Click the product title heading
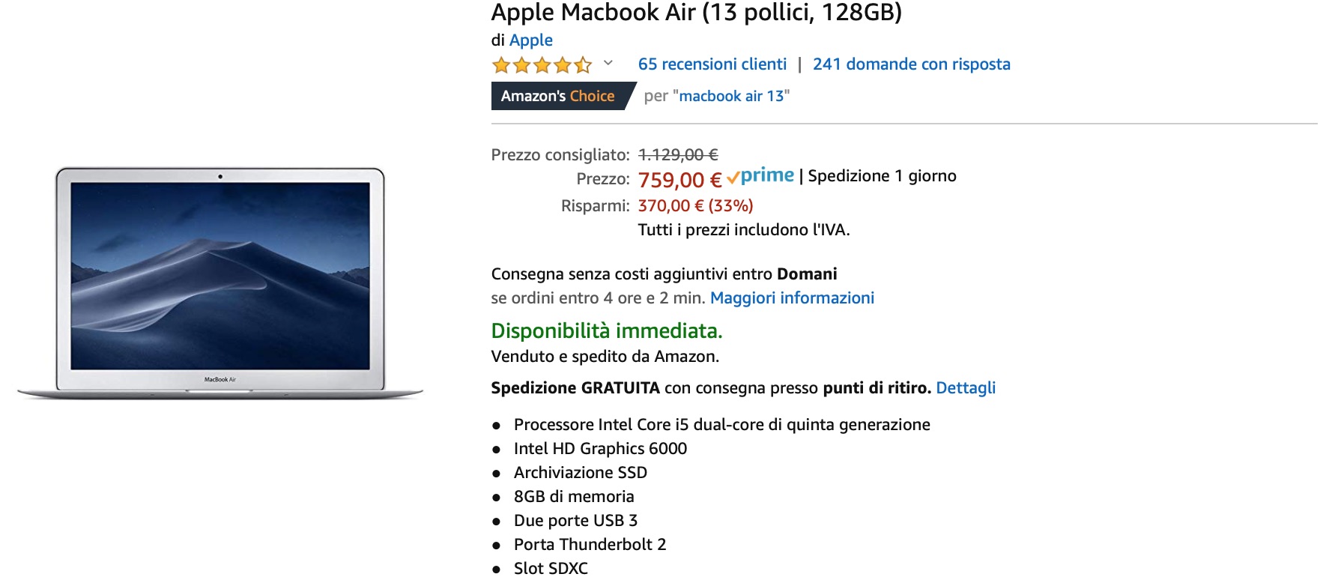The image size is (1326, 583). coord(698,13)
